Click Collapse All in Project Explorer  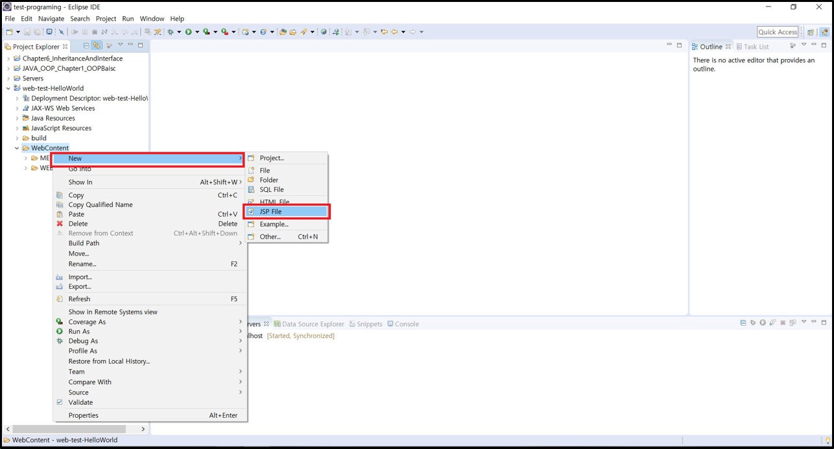tap(86, 46)
